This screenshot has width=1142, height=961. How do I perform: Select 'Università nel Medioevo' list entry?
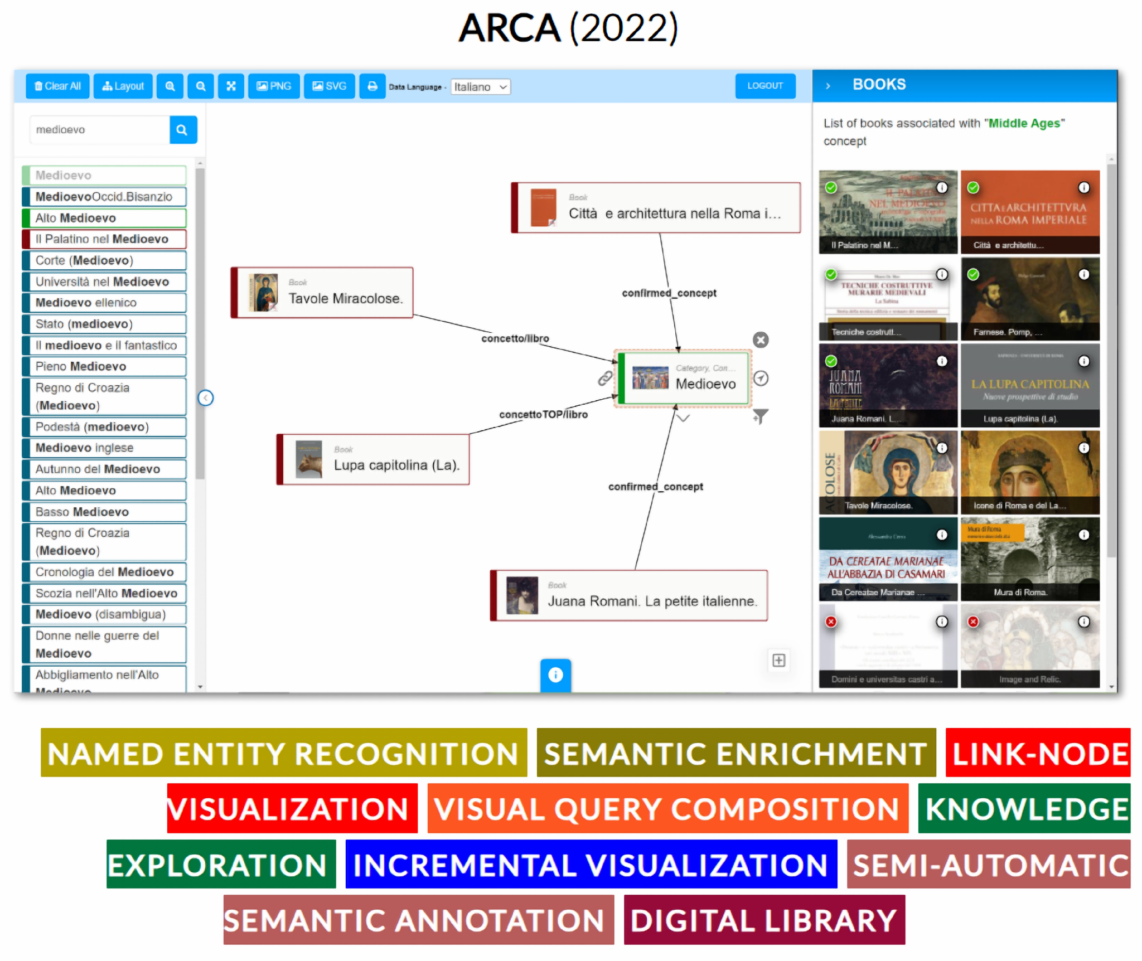(x=104, y=281)
